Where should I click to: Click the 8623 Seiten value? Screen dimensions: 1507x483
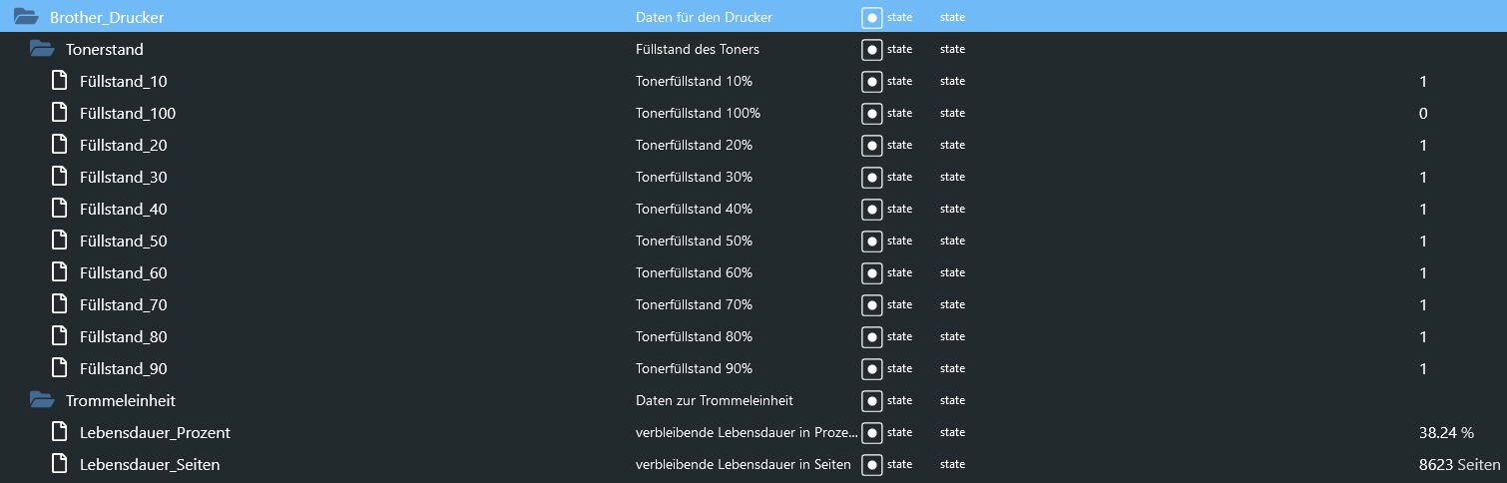[1459, 464]
